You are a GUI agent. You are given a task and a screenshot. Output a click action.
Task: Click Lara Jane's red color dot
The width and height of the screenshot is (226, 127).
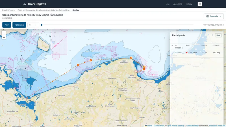tap(187, 53)
